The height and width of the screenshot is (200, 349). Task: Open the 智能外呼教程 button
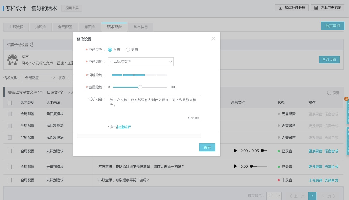pyautogui.click(x=292, y=8)
